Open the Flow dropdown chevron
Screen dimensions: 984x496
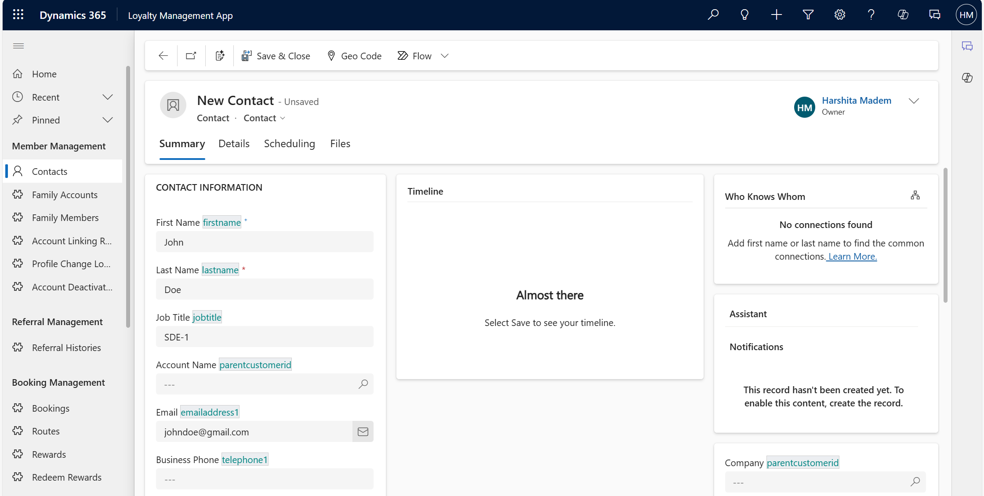click(x=445, y=56)
